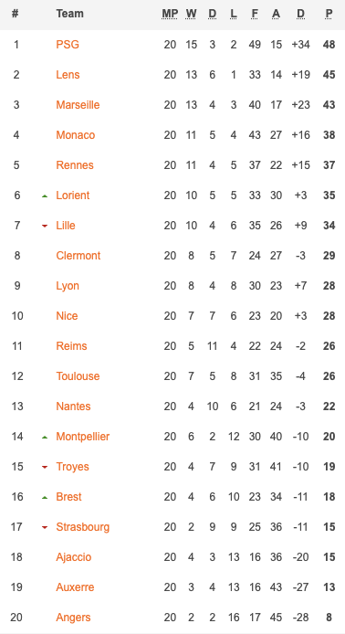
Task: Click the red down arrow beside Strasbourg
Action: (45, 527)
